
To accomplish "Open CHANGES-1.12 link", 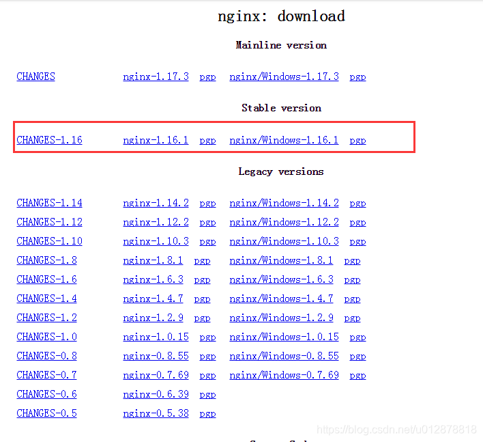I will coord(49,222).
